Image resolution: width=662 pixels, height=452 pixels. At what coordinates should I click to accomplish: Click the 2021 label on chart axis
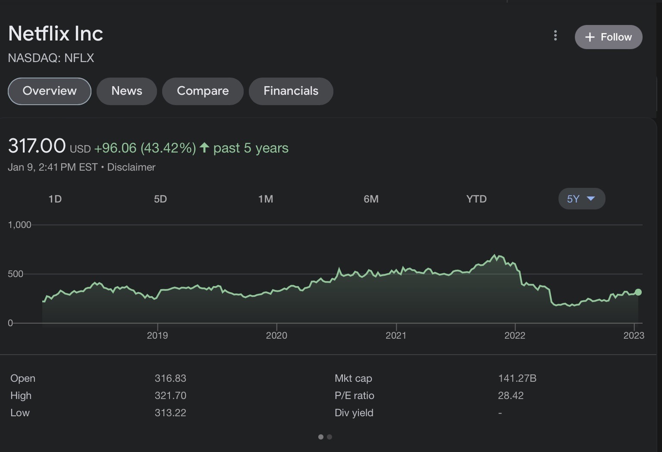[x=395, y=335]
